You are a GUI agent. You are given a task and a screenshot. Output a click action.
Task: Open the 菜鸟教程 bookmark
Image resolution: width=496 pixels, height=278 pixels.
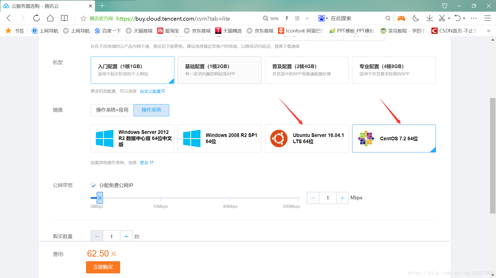point(403,31)
